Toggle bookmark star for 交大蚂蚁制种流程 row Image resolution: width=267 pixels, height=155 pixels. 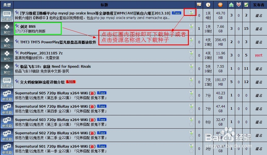click(191, 84)
